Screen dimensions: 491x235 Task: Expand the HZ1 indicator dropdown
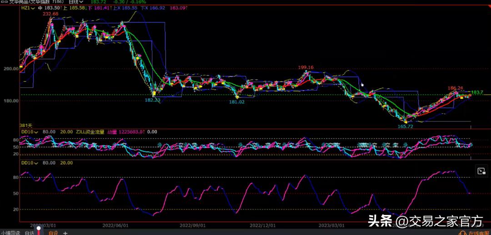tap(28, 8)
